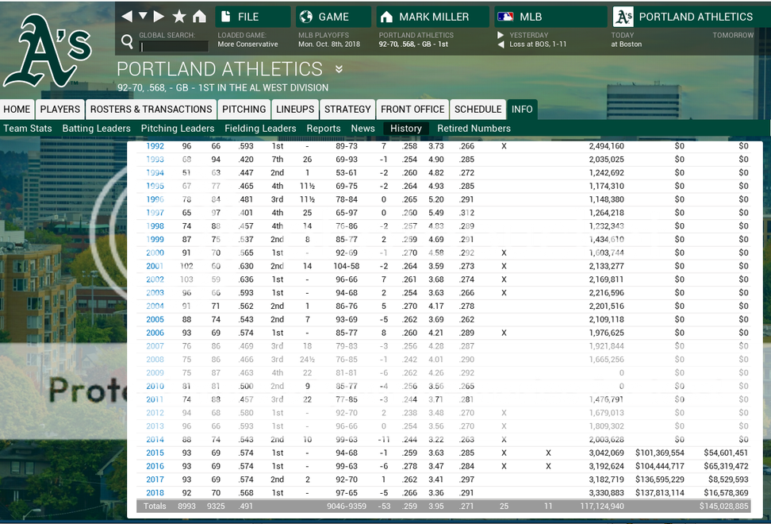Open the LINEUPS tab
Image resolution: width=771 pixels, height=524 pixels.
pos(295,110)
